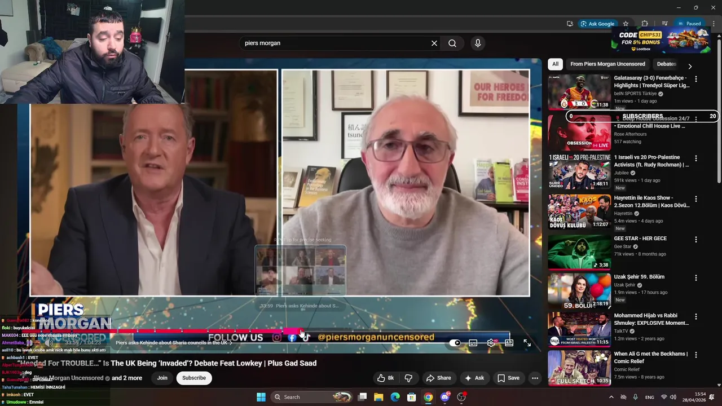Open File Explorer from the taskbar
This screenshot has width=722, height=406.
(378, 397)
